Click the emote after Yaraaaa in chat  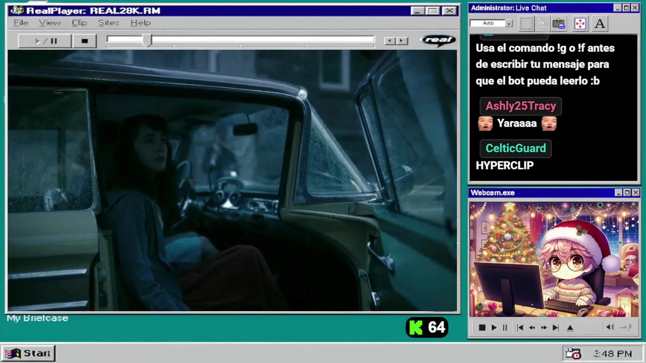pos(549,124)
